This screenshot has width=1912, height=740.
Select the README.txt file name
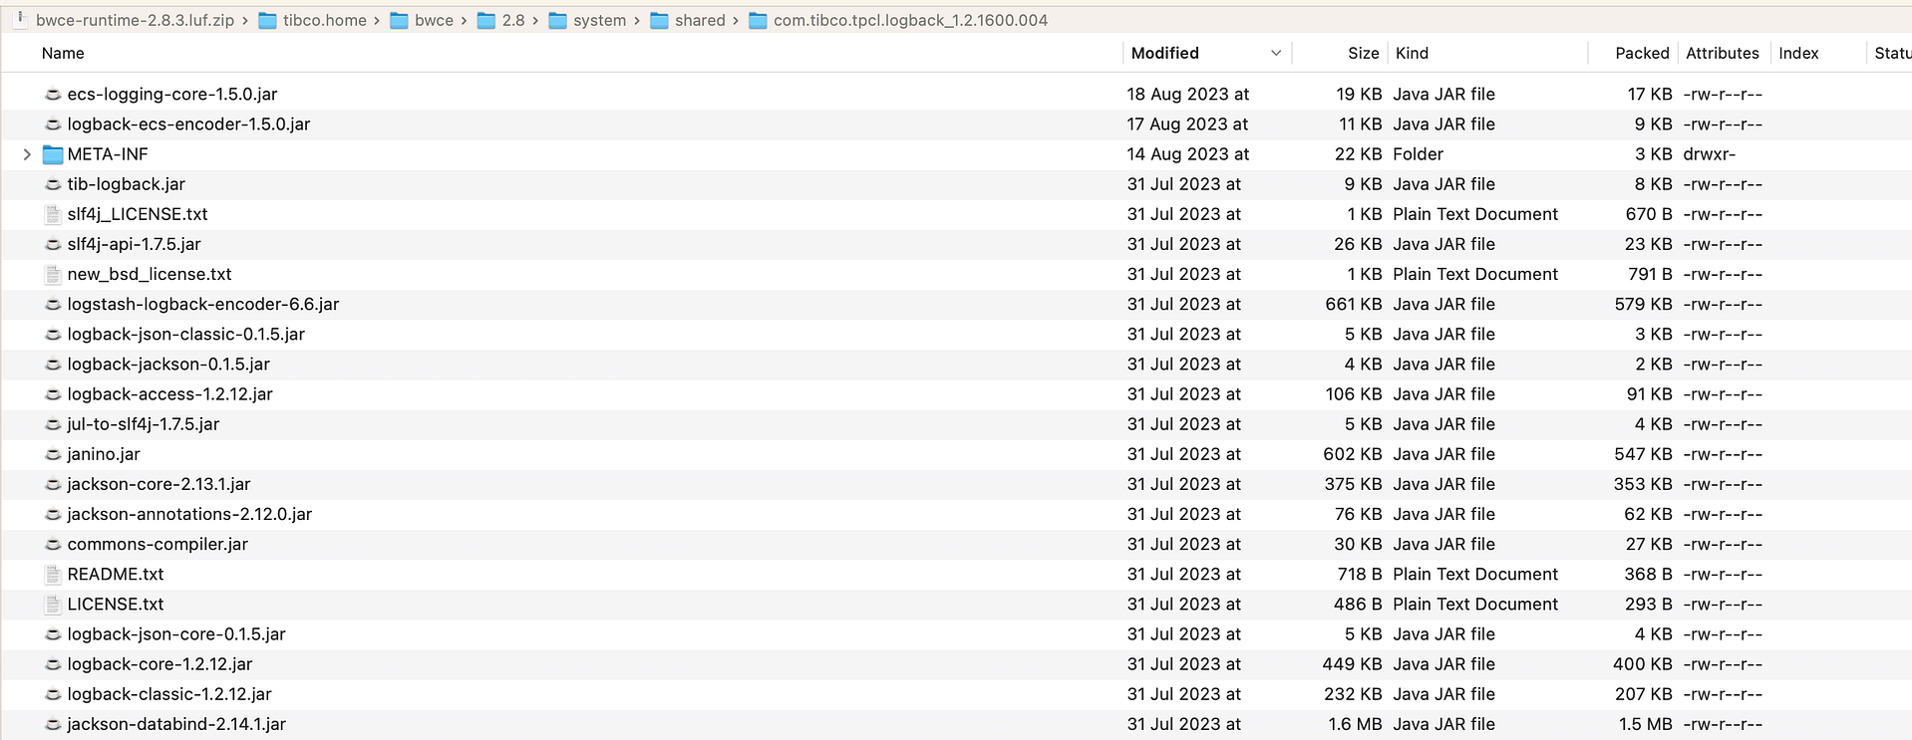pyautogui.click(x=116, y=575)
